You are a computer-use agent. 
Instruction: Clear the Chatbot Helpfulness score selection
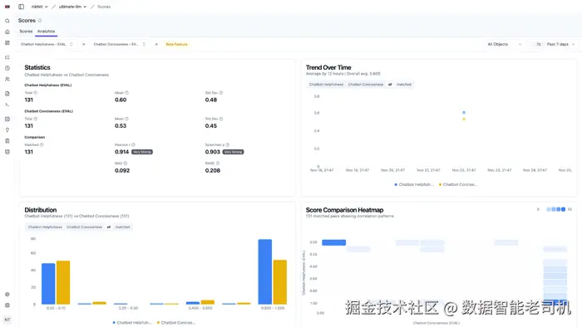(x=83, y=44)
